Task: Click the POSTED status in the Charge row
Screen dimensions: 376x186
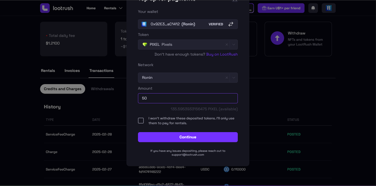Action: [x=294, y=152]
